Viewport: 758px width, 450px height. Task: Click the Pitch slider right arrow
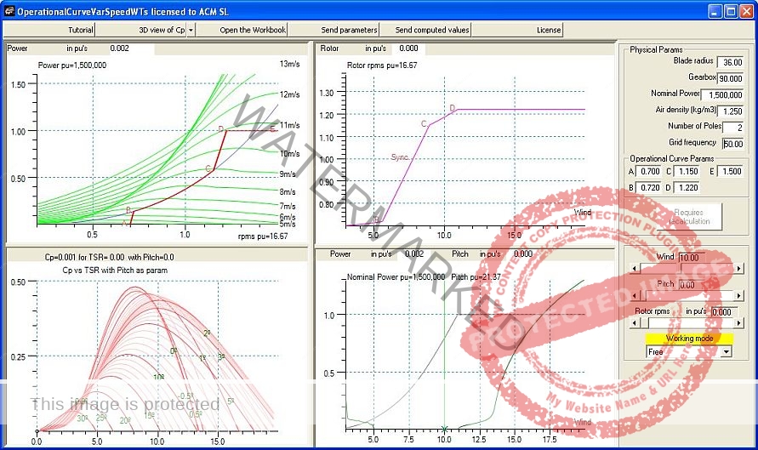[738, 295]
